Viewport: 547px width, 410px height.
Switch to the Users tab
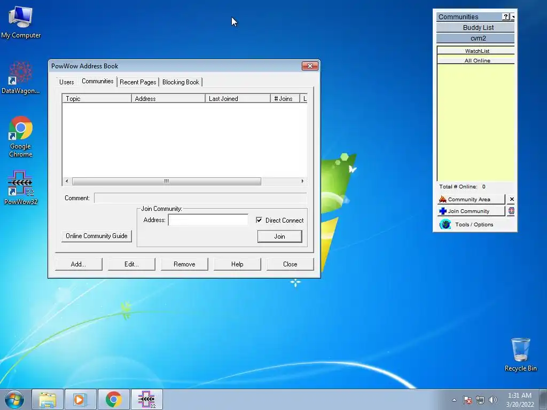66,82
